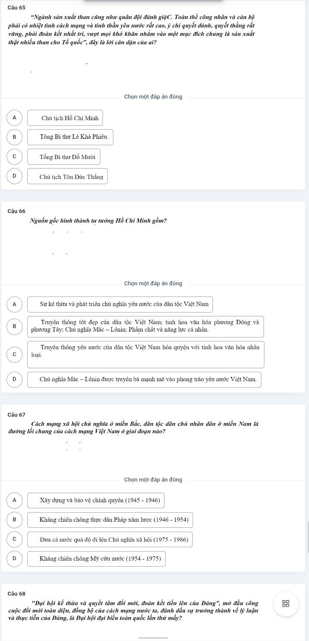Choose answer 'Kháng chiến chống Mỹ cứu nước (1954 - 1975)'
Viewport: 309px width, 641px height.
97,559
